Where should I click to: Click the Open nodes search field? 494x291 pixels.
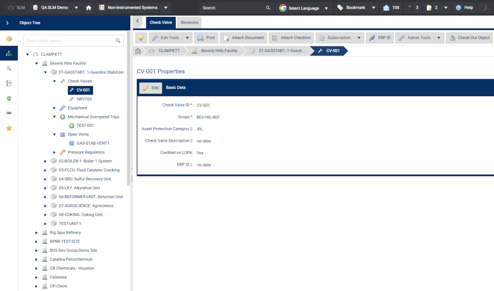point(70,41)
